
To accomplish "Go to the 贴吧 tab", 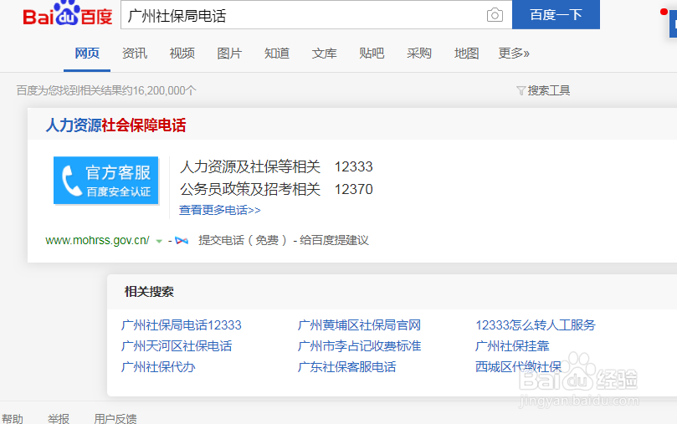I will (372, 53).
